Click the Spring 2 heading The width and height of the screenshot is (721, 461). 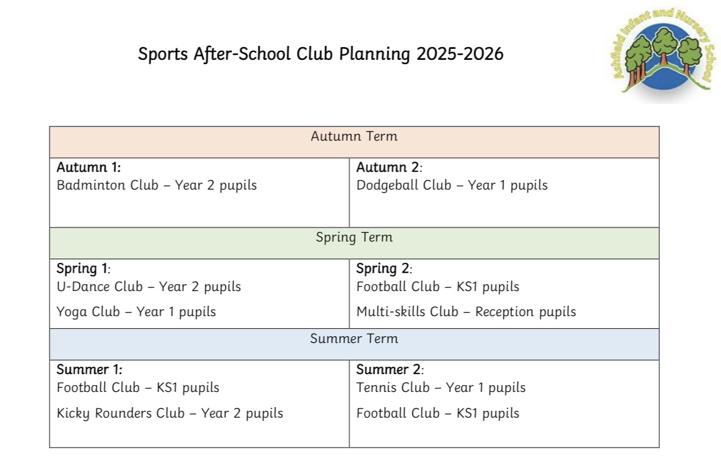pos(384,268)
